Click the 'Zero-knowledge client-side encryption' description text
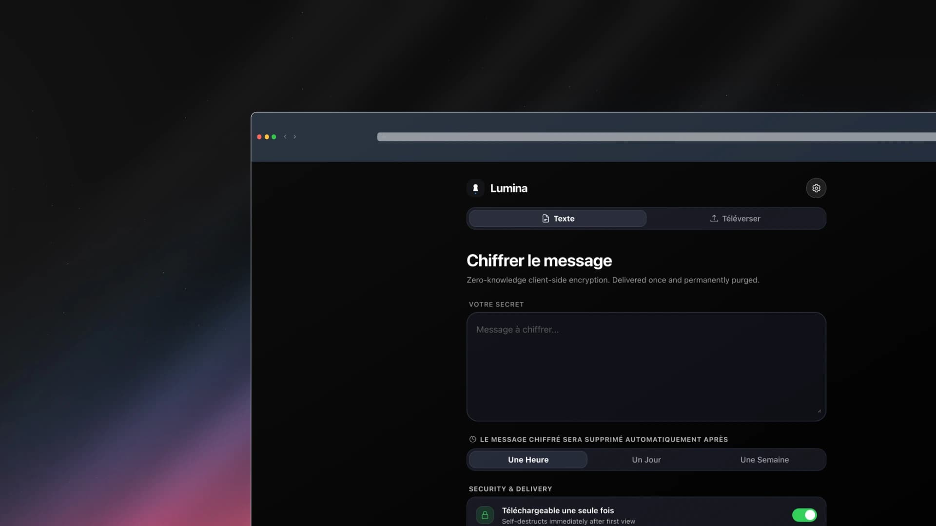 (x=613, y=280)
